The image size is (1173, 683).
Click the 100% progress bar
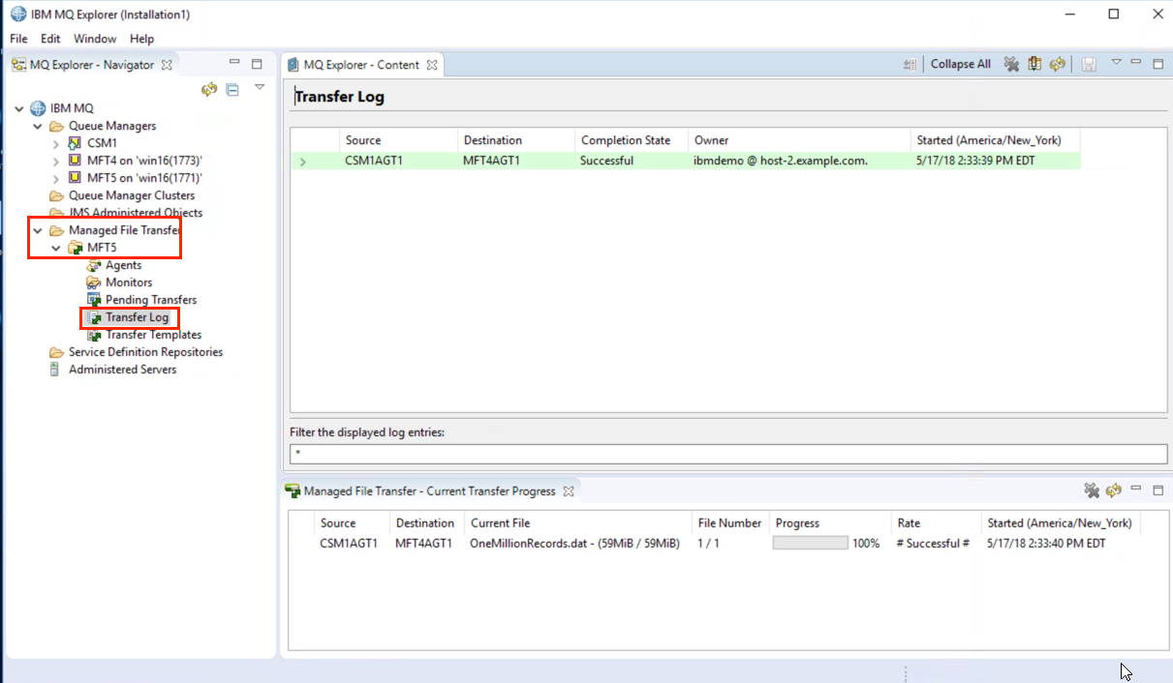click(x=810, y=544)
